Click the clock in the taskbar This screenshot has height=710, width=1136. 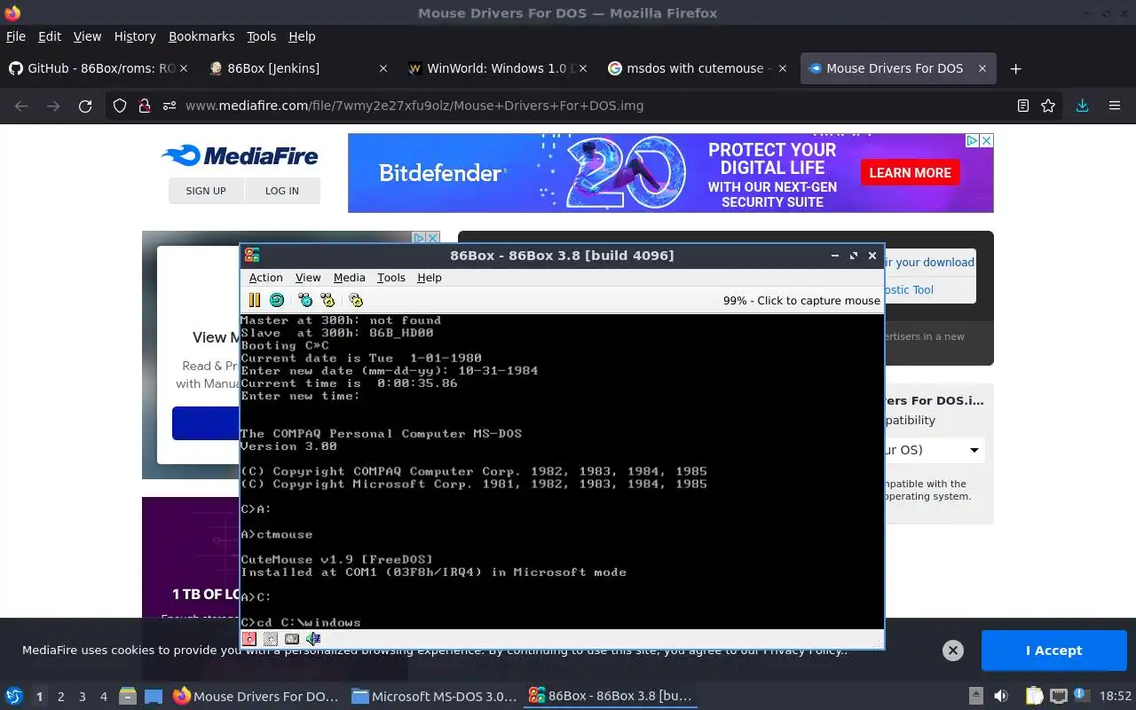(x=1116, y=697)
